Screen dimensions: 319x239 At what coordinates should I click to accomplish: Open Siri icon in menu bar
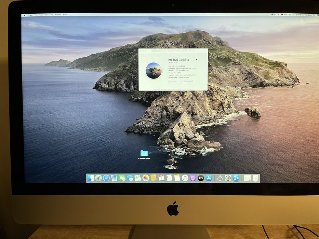pos(318,15)
